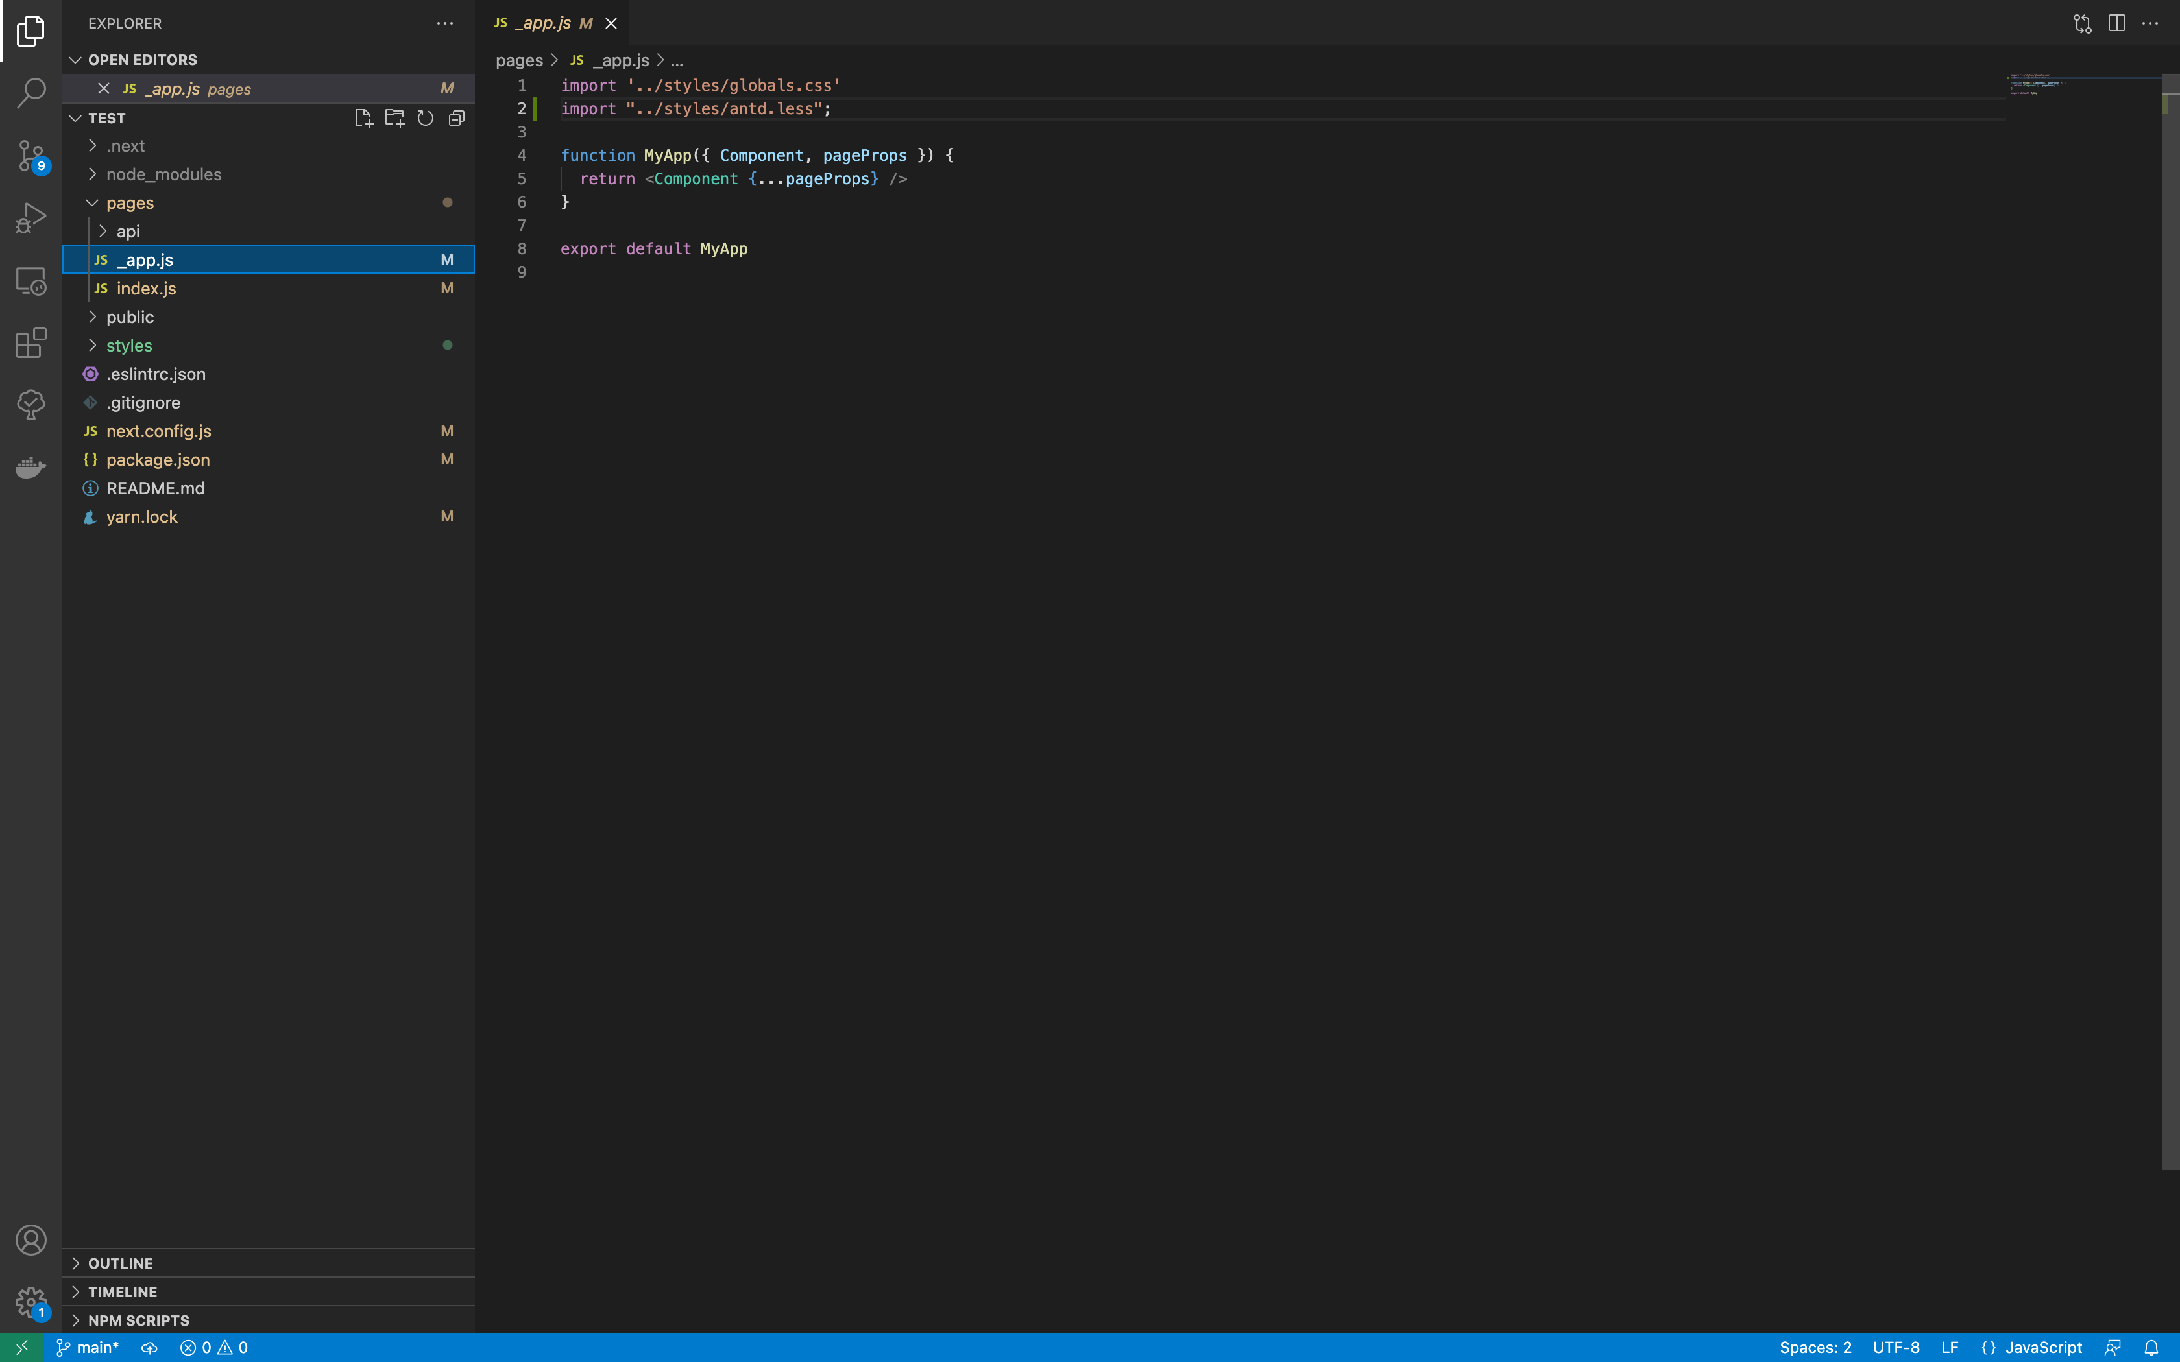
Task: Switch to the _app.js editor tab
Action: pyautogui.click(x=540, y=23)
